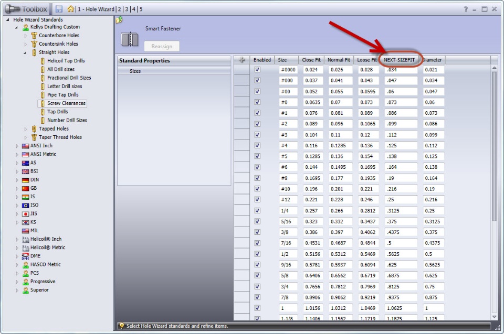Image resolution: width=504 pixels, height=334 pixels.
Task: Click the folder-up icon above Smart Fastener
Action: [119, 20]
